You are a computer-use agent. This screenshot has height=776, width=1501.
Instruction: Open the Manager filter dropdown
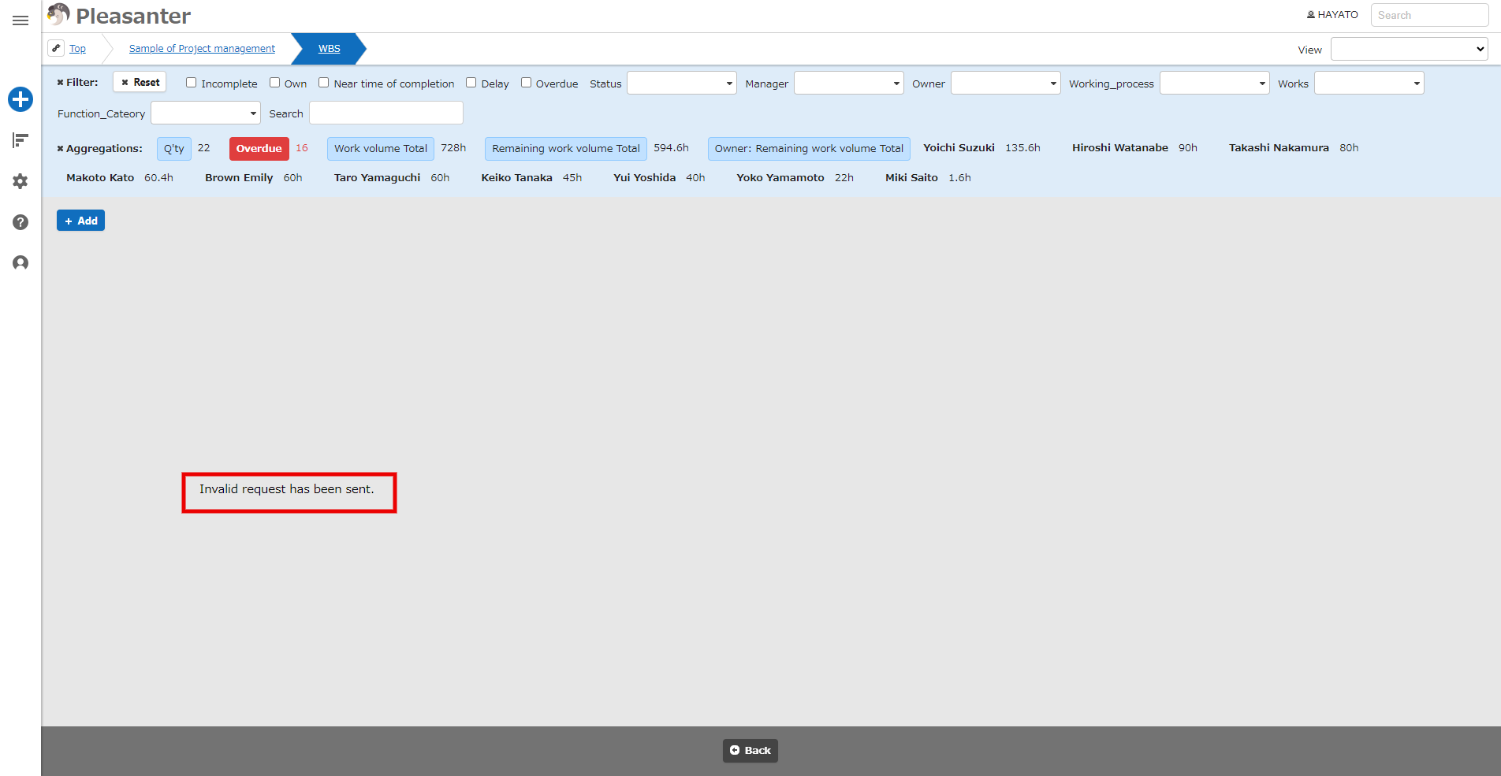tap(848, 83)
